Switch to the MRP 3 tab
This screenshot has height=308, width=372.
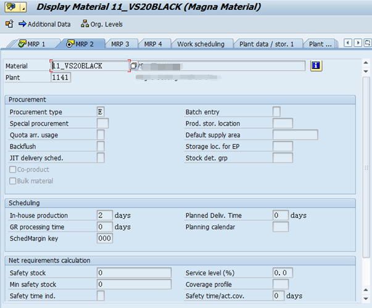[x=120, y=44]
